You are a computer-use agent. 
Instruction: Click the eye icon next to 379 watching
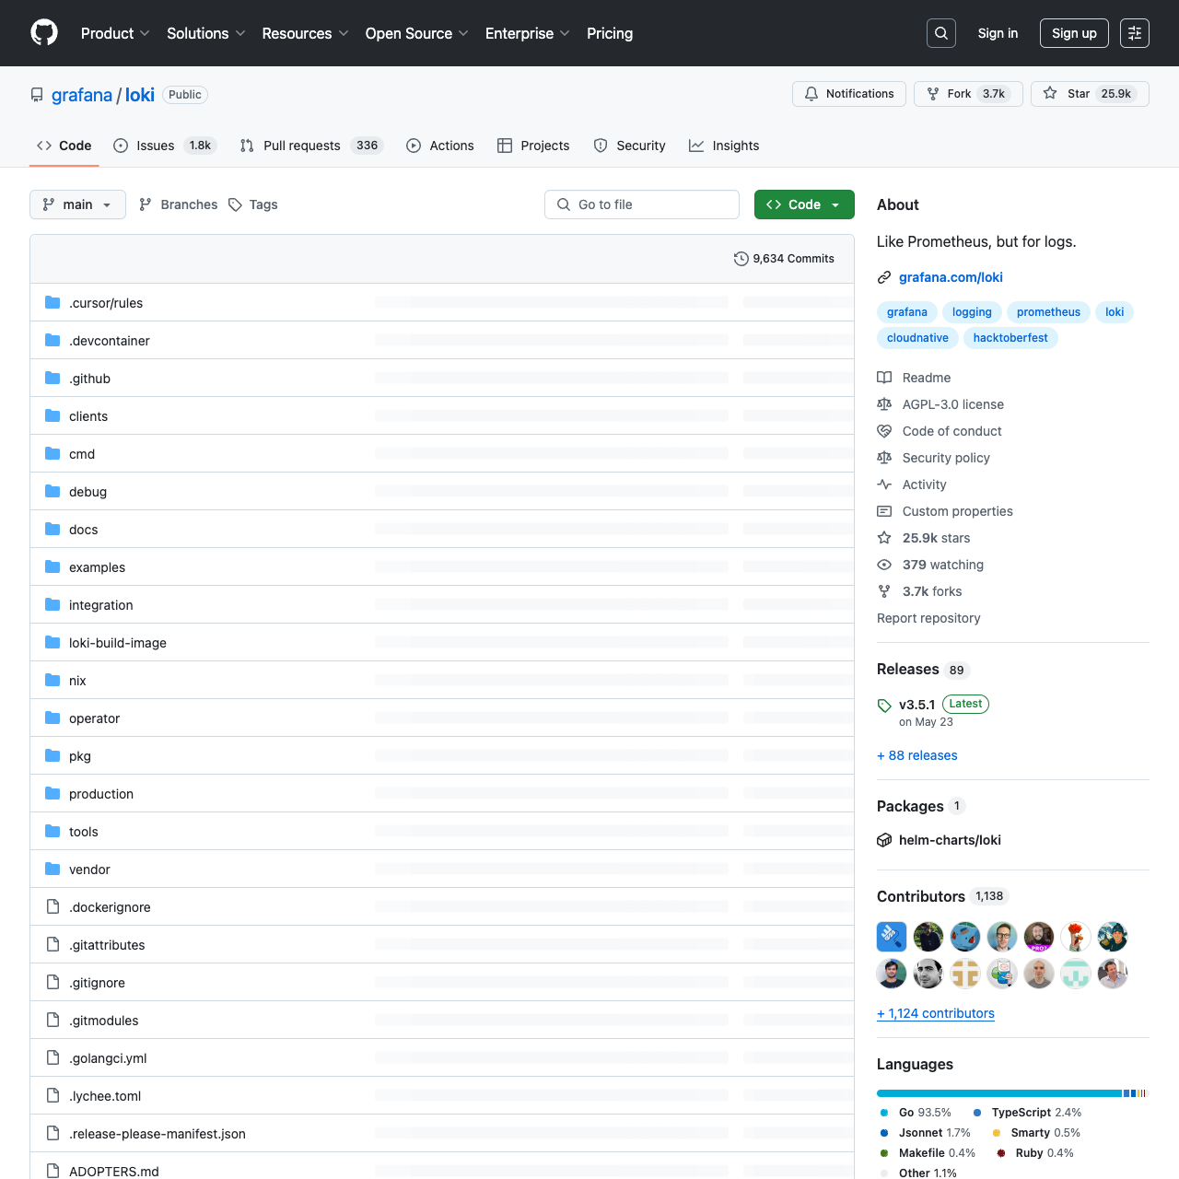click(x=884, y=565)
